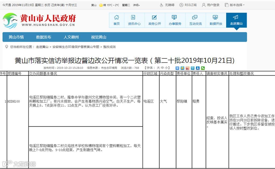
Task: Click the 整改成效 breadcrumb link
Action: pos(110,47)
